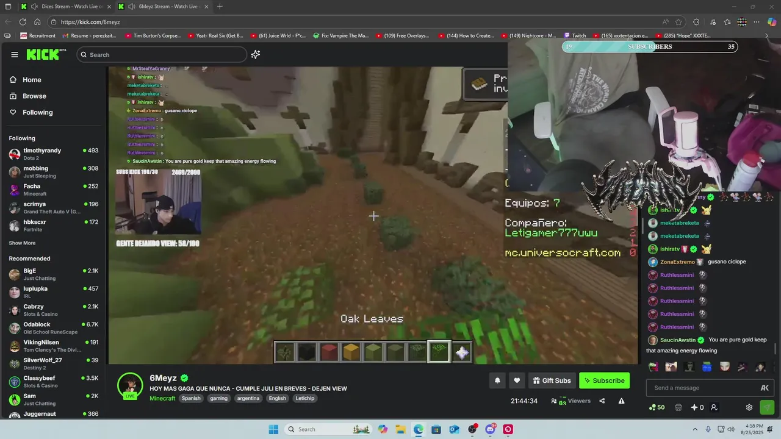Open the vertical tabs action menu

coord(8,6)
